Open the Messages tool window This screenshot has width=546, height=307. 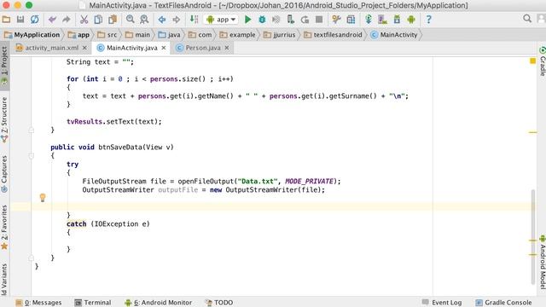(38, 303)
